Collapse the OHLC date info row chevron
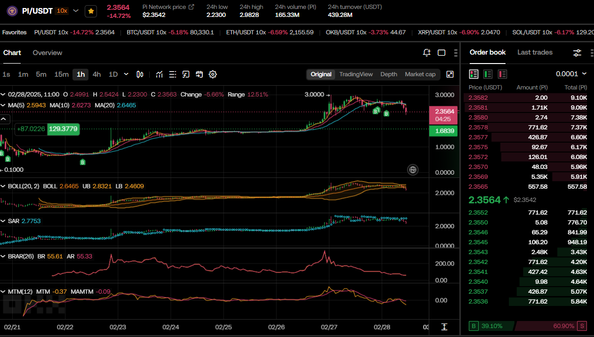The width and height of the screenshot is (594, 337). [x=3, y=94]
